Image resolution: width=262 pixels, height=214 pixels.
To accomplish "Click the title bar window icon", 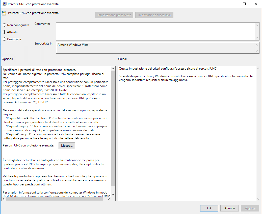I will point(4,4).
